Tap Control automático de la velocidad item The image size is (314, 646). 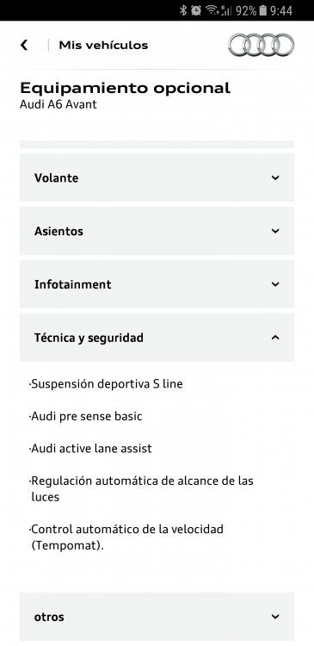pos(126,537)
